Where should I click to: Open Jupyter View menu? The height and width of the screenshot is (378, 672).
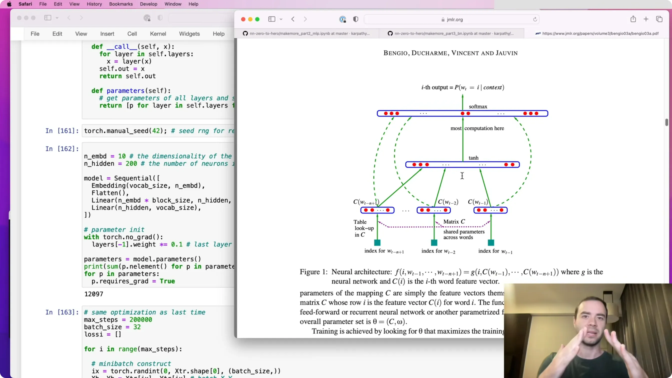pyautogui.click(x=81, y=34)
